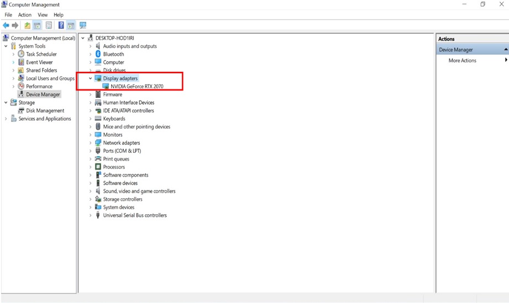Open the Action menu
The image size is (509, 303).
(x=25, y=15)
